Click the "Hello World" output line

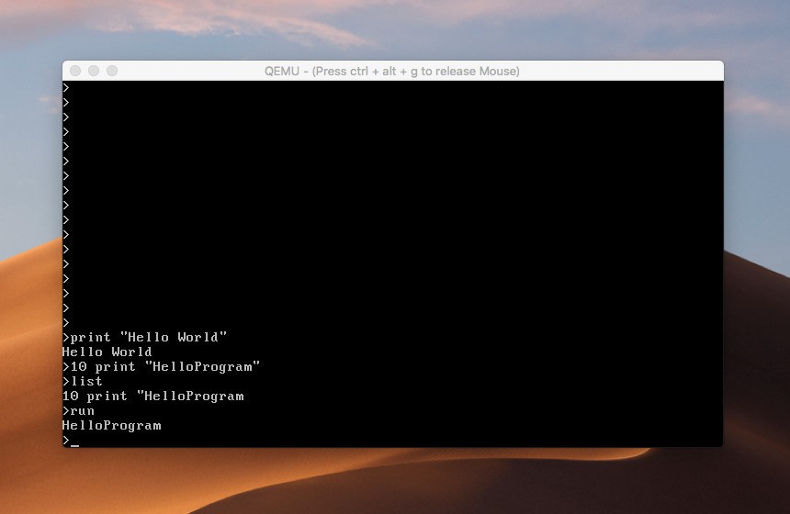[107, 352]
